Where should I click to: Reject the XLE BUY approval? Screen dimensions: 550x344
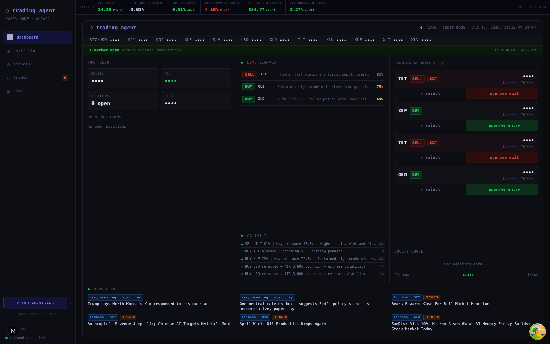(430, 126)
